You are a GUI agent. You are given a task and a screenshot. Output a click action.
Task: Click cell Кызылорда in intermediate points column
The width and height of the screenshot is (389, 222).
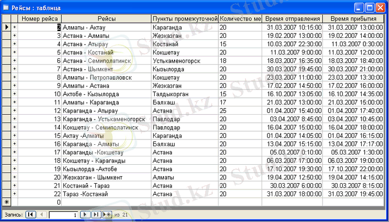point(185,69)
